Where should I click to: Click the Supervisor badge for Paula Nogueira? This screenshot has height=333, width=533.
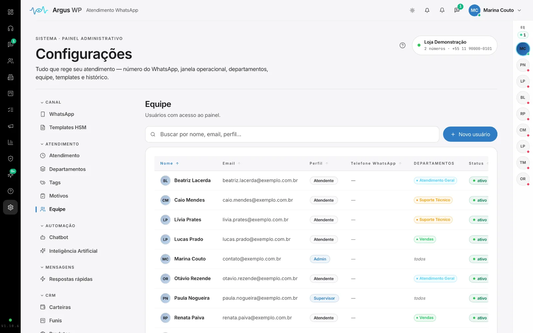(x=324, y=298)
